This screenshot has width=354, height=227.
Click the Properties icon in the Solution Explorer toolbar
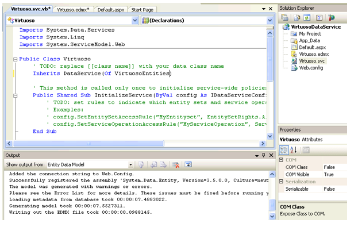click(x=285, y=17)
